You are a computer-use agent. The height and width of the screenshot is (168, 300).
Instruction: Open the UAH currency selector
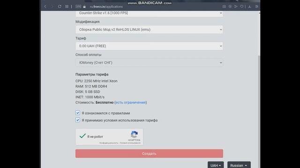(x=216, y=165)
